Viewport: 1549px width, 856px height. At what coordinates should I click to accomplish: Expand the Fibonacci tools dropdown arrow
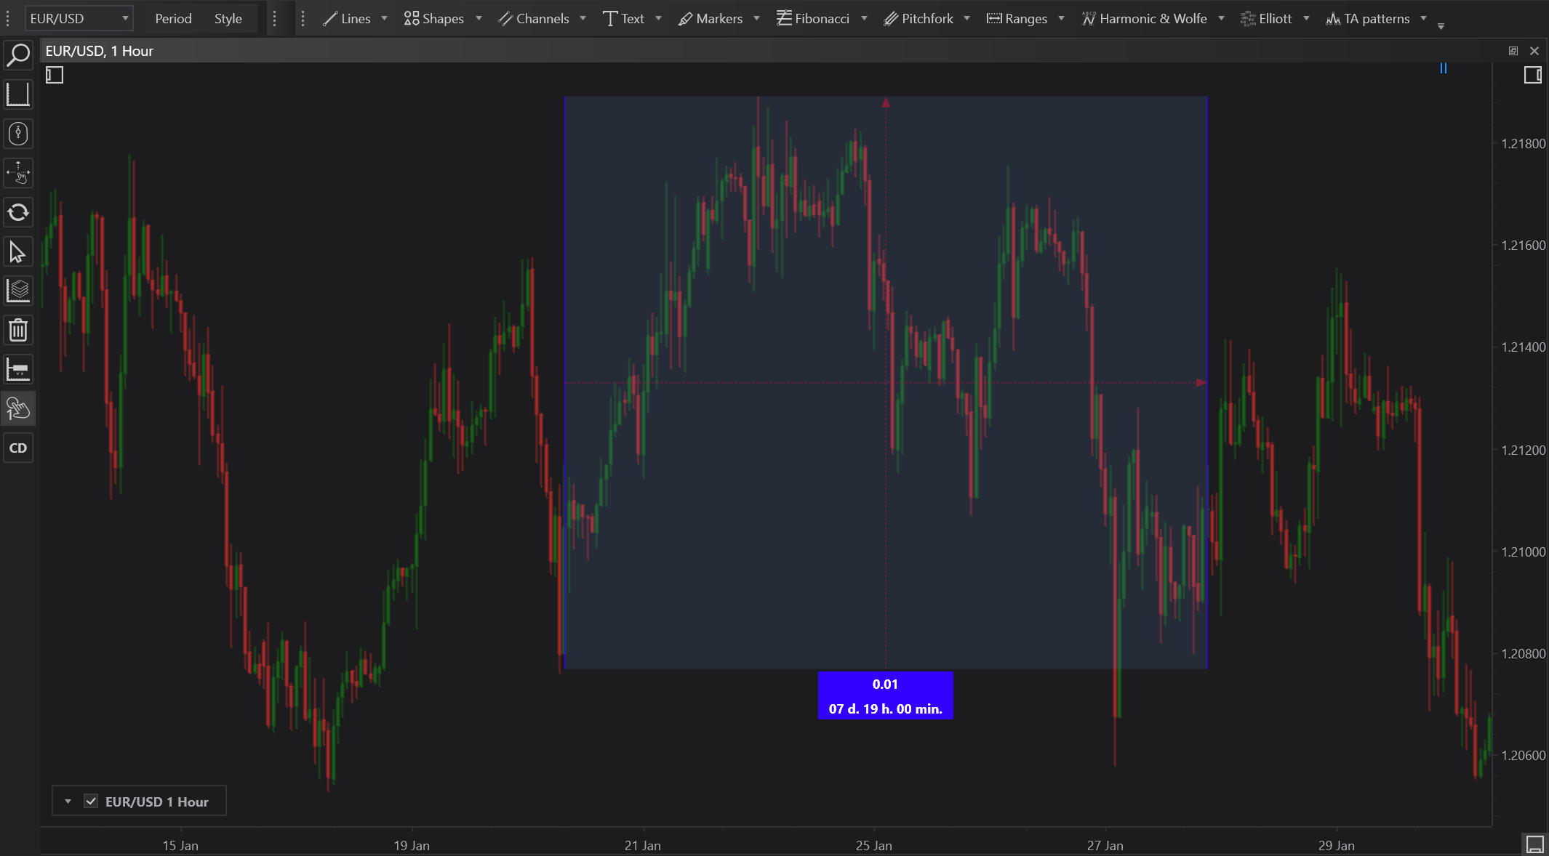[x=864, y=18]
